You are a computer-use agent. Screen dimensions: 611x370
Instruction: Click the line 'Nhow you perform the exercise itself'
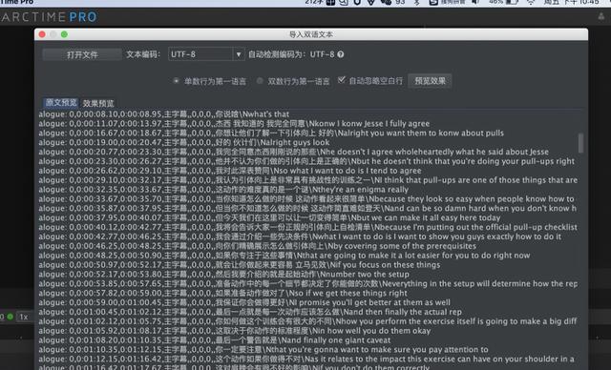[307, 321]
